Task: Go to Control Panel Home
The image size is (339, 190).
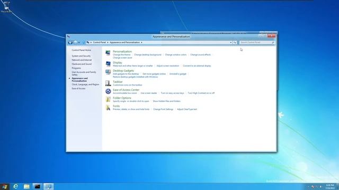Action: [x=81, y=50]
